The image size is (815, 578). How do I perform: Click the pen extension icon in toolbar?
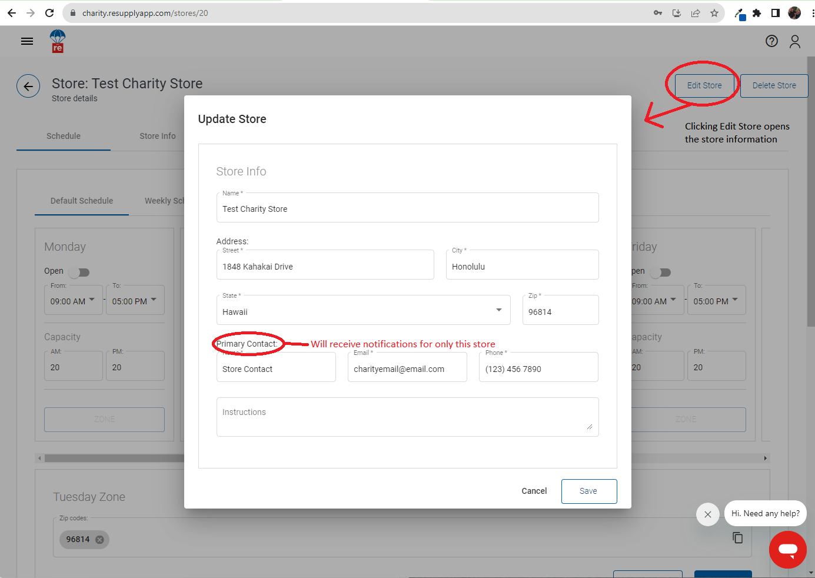[x=740, y=14]
